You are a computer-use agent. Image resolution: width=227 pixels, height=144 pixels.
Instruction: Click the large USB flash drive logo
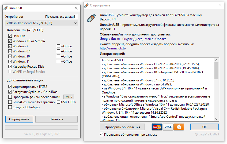coord(92,18)
